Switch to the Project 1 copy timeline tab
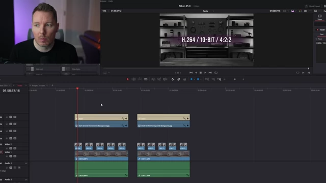This screenshot has height=183, width=326. pos(39,85)
